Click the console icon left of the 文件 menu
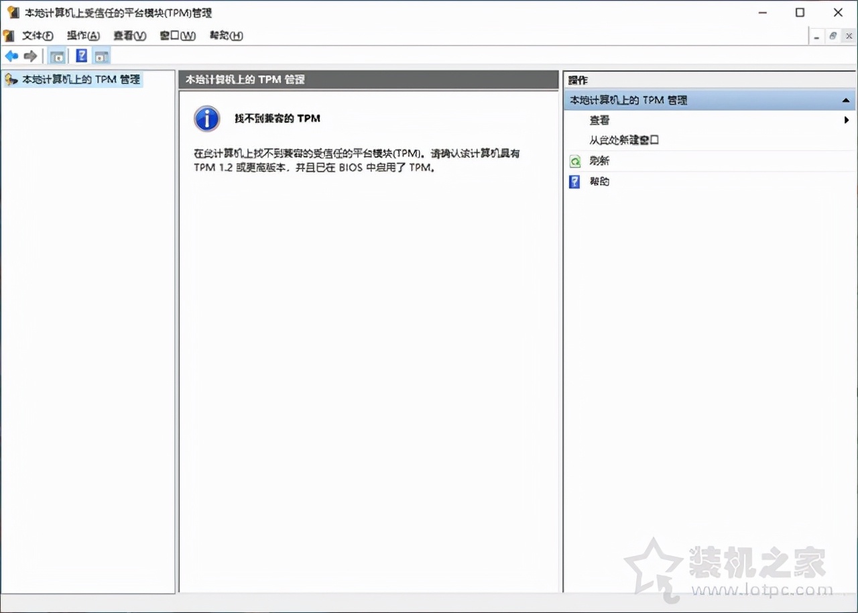Screen dimensions: 858x613 8,36
